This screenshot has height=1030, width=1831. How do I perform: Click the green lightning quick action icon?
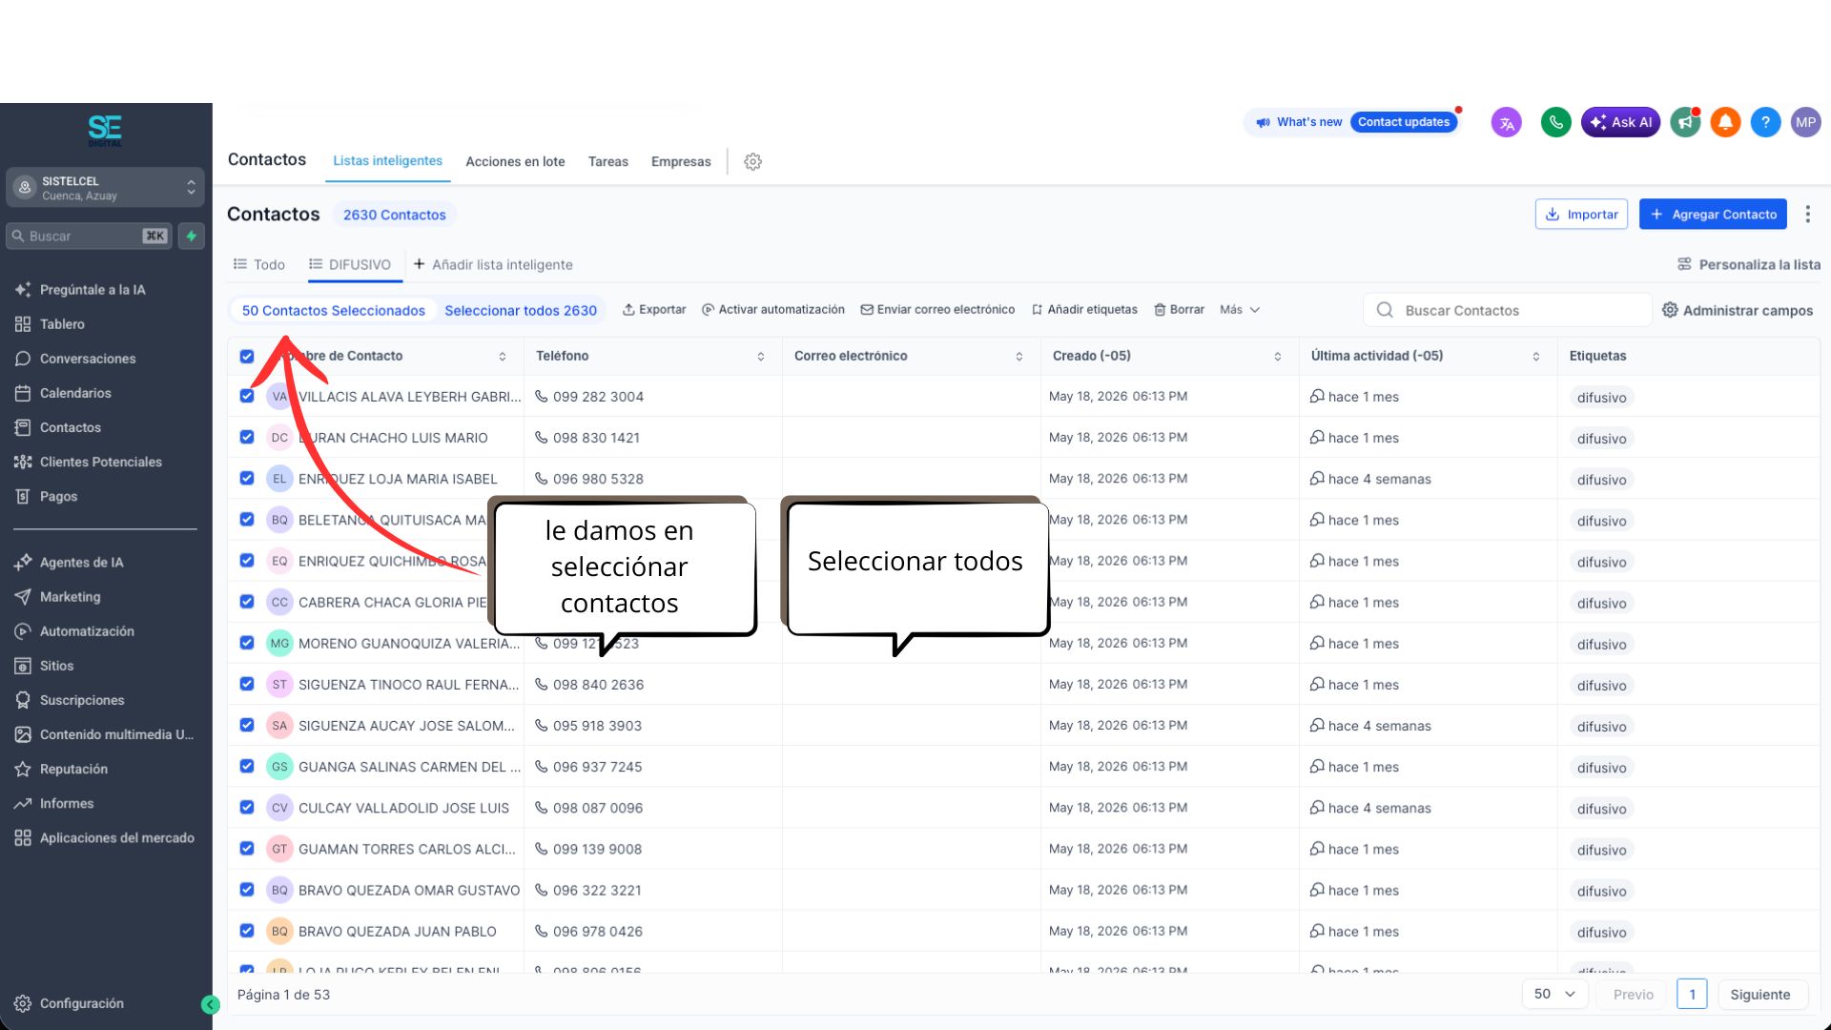coord(192,236)
